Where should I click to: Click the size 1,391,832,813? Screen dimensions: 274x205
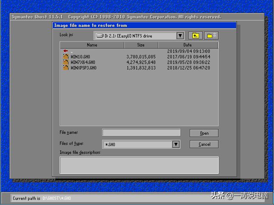(x=141, y=68)
